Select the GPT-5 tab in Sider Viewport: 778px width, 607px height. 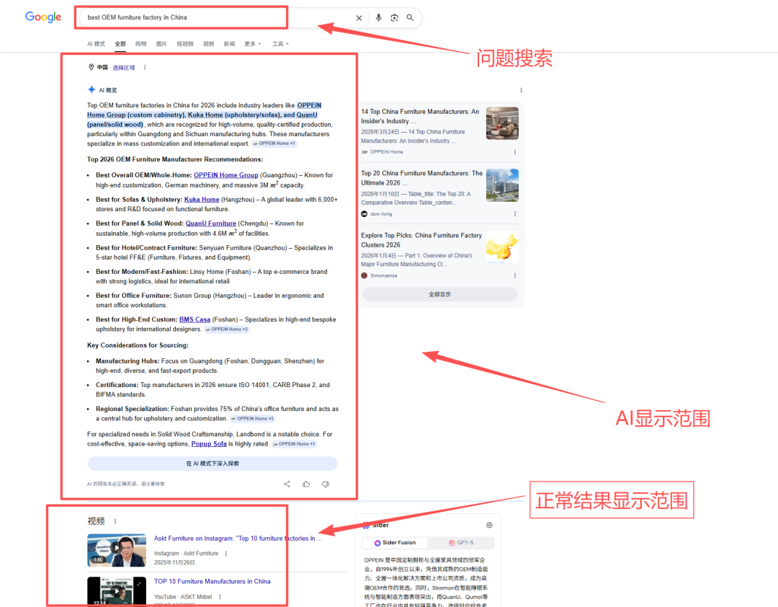coord(461,543)
